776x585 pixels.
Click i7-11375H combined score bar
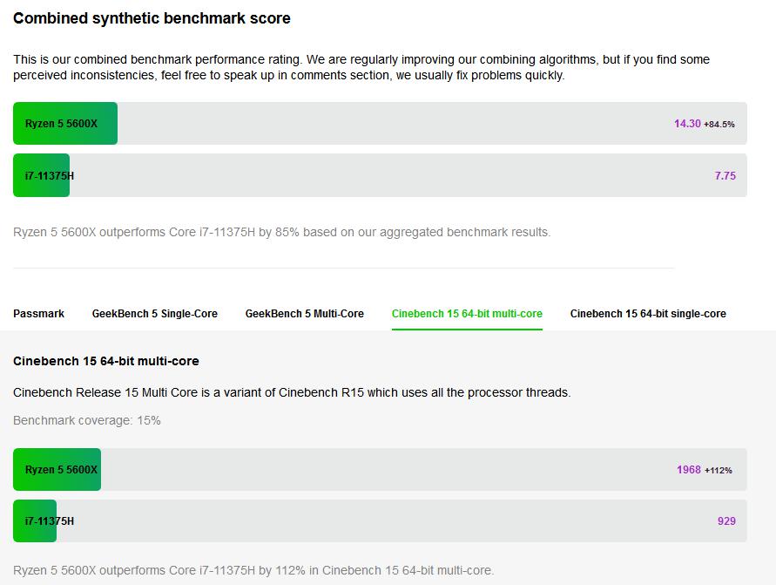(42, 176)
